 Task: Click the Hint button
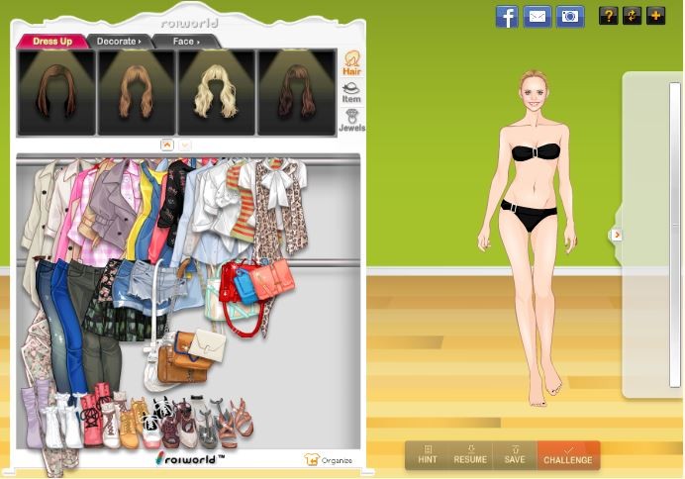coord(428,455)
